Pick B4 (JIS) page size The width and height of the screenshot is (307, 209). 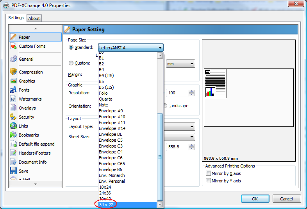(127, 76)
